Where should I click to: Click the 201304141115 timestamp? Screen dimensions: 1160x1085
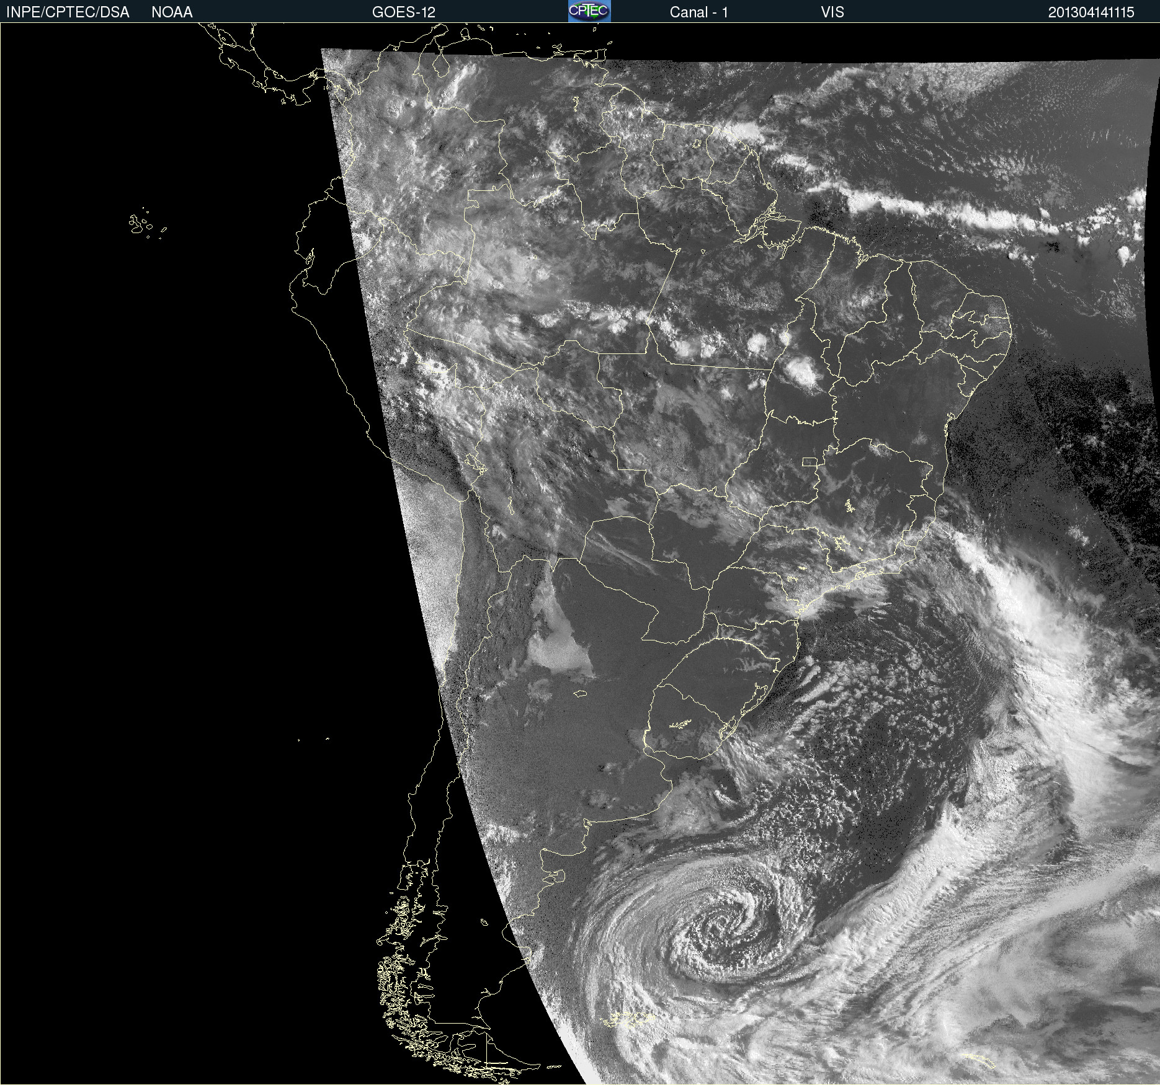coord(1091,12)
